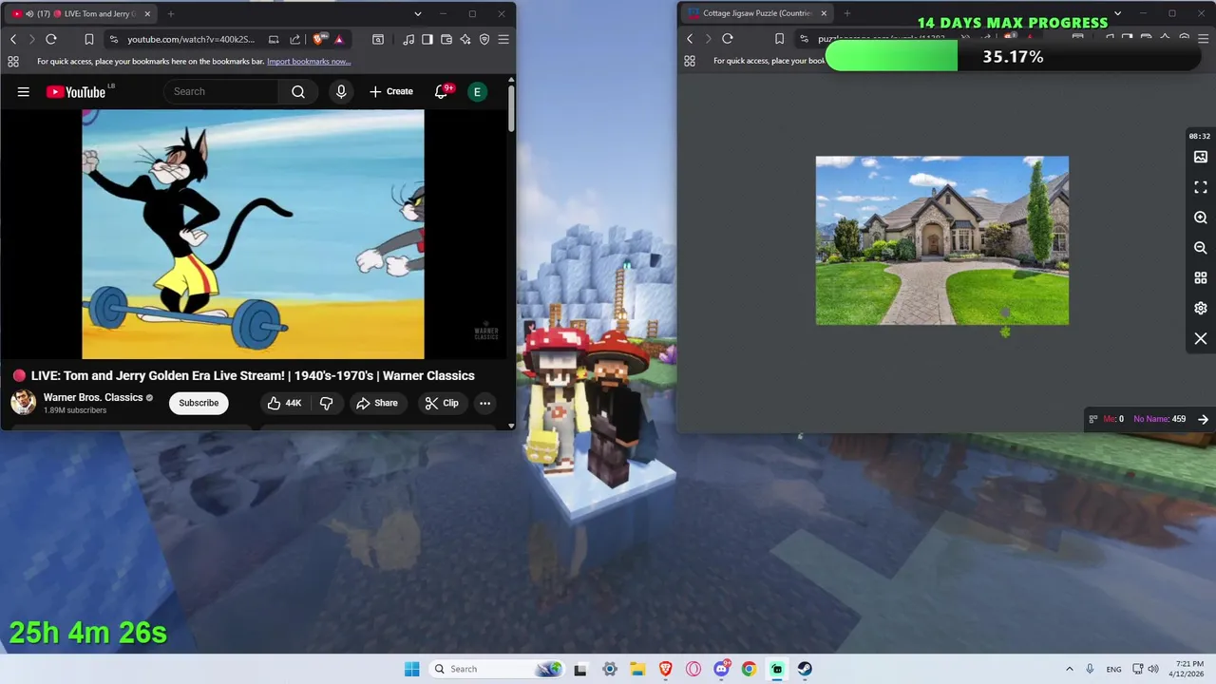Click the Tom and Jerry video player
Image resolution: width=1216 pixels, height=684 pixels.
[x=253, y=234]
